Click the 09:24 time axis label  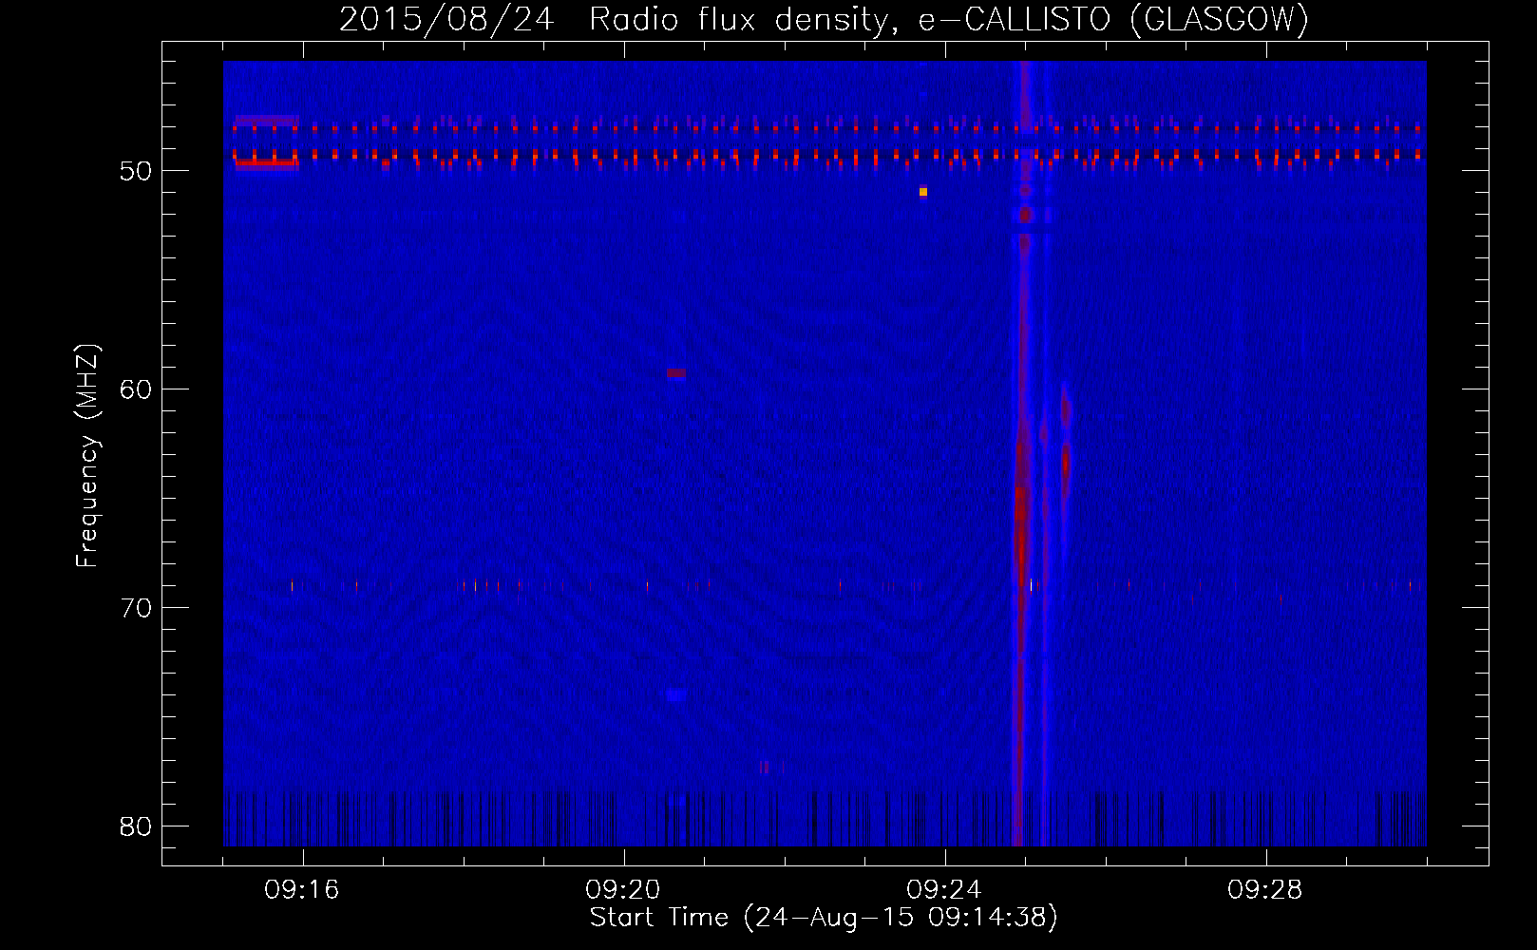(x=944, y=890)
